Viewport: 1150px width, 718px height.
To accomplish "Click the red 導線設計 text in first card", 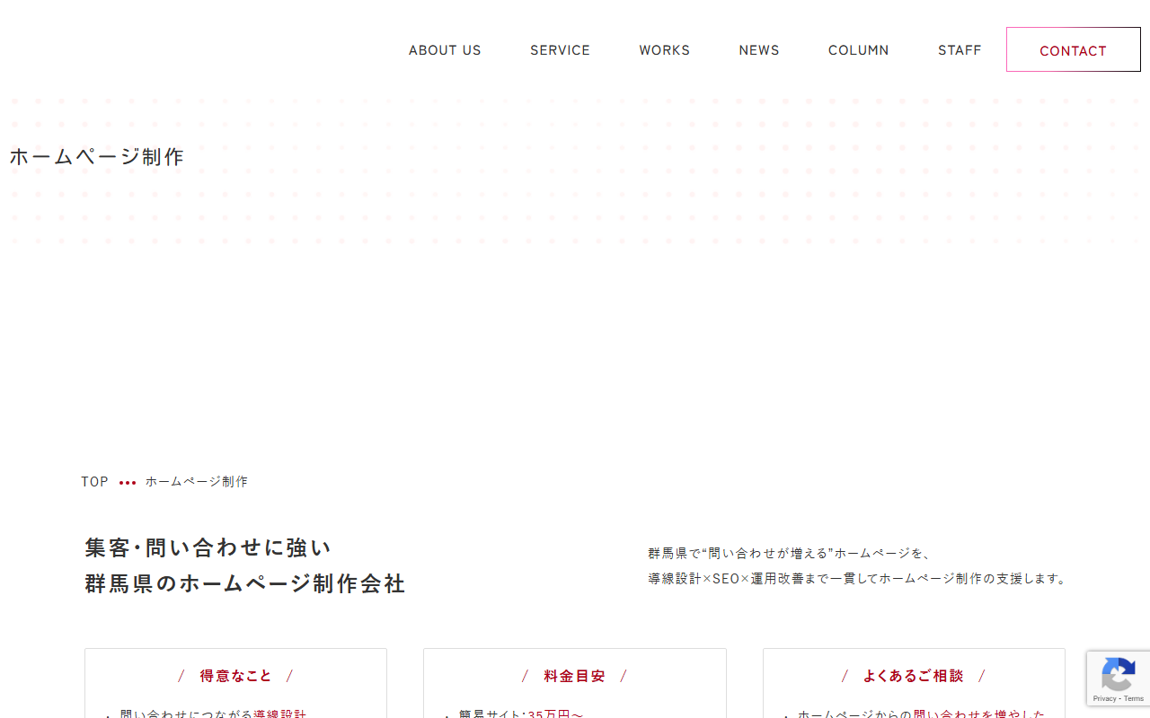I will point(279,714).
